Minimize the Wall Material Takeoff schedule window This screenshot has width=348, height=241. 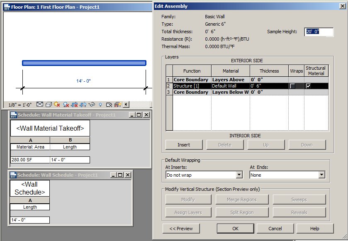point(132,115)
